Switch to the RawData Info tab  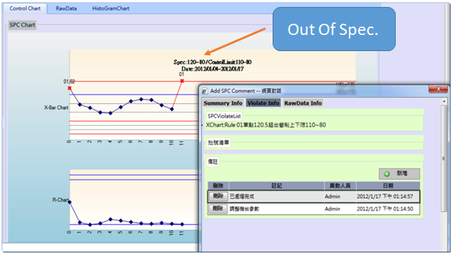(x=303, y=103)
